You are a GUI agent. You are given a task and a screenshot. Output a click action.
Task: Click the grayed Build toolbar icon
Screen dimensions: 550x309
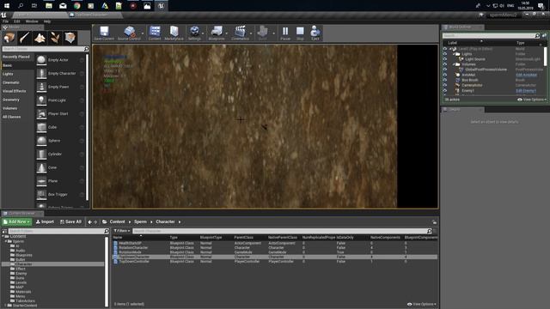tap(262, 33)
